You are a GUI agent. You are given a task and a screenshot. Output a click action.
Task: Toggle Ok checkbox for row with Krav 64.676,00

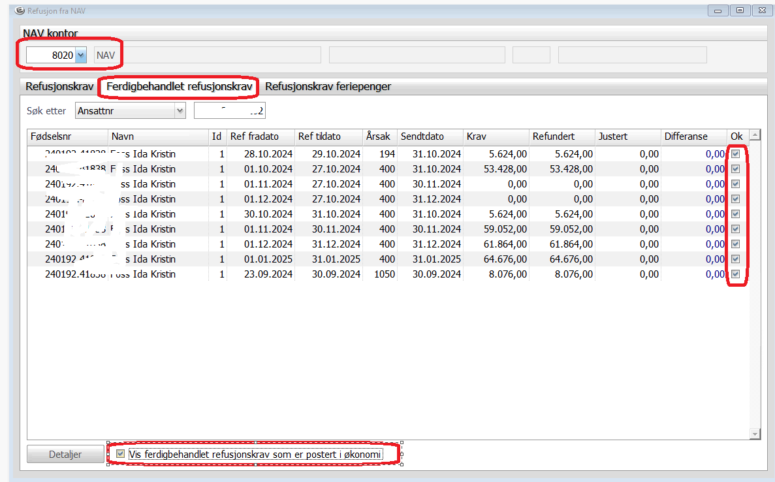pyautogui.click(x=736, y=259)
